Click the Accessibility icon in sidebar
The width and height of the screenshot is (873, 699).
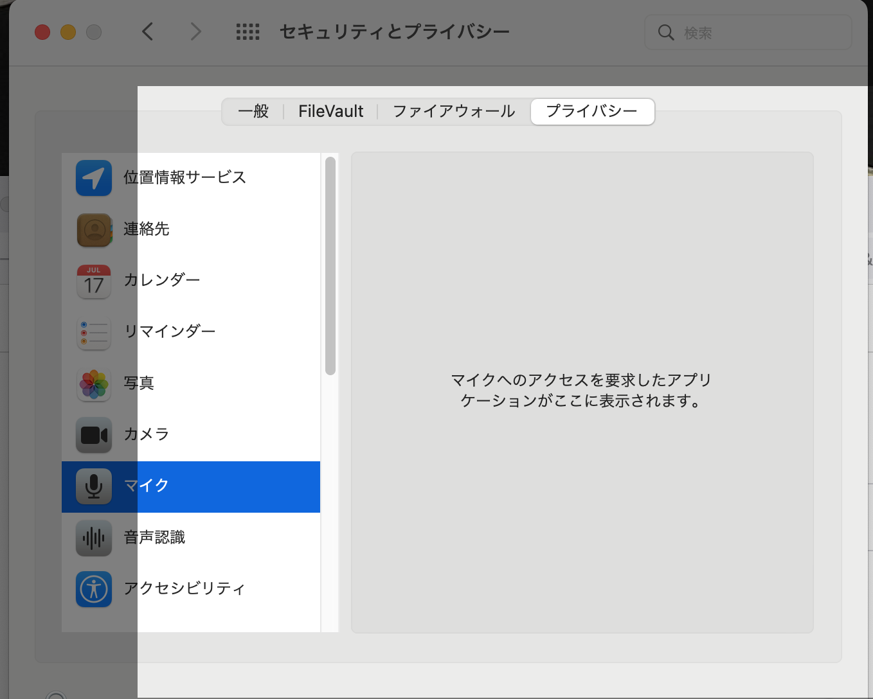pos(94,589)
